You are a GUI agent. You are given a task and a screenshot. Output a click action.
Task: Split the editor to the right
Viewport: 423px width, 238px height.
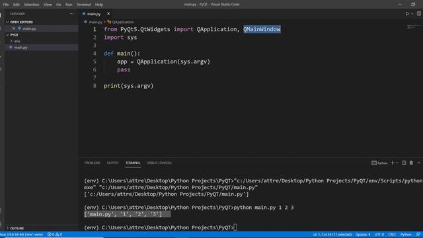click(x=418, y=13)
